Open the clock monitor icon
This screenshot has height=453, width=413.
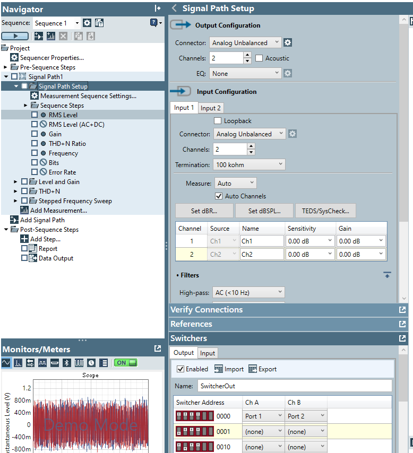coord(91,363)
